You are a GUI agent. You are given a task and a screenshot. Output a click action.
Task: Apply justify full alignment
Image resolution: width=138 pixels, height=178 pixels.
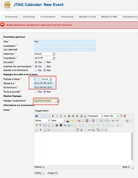[69, 116]
